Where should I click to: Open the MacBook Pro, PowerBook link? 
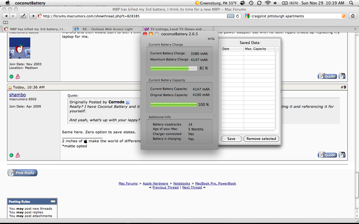pos(216,183)
